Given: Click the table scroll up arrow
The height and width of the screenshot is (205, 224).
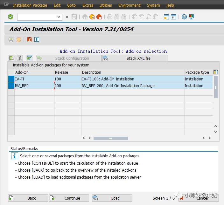Looking at the screenshot, I should click(x=216, y=126).
